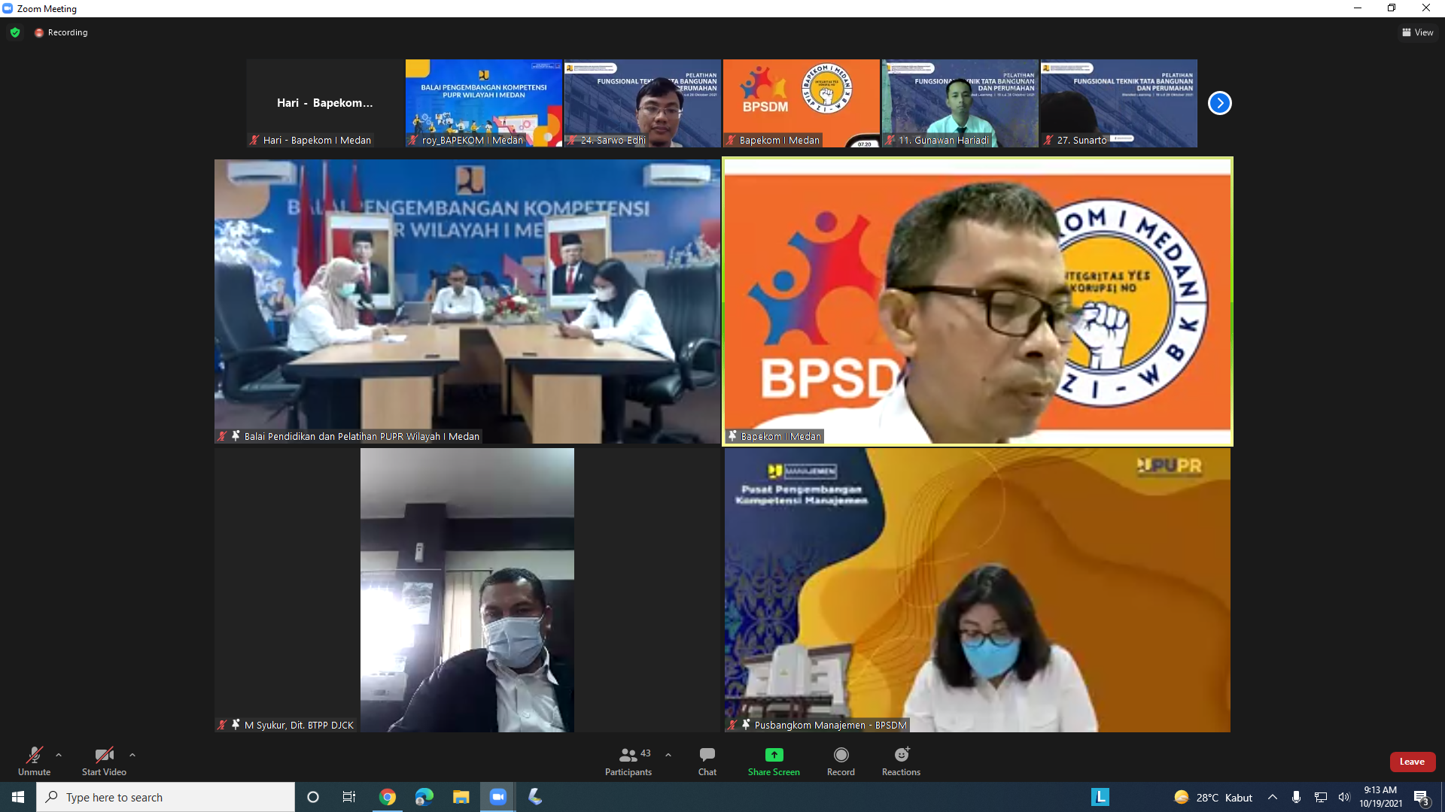
Task: Click M Syukur, Dit. BTPP DJCK video
Action: (x=467, y=590)
